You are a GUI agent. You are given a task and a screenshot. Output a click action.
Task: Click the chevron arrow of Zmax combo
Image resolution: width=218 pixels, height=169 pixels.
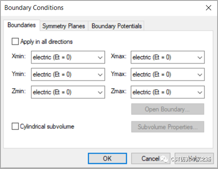coord(200,92)
